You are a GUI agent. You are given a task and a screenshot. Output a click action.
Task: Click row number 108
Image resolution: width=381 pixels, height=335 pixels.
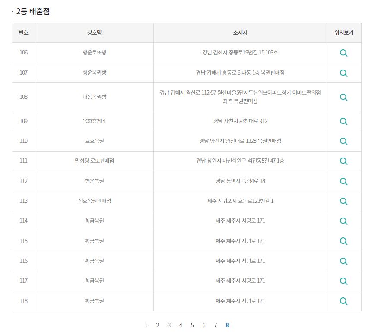[24, 97]
